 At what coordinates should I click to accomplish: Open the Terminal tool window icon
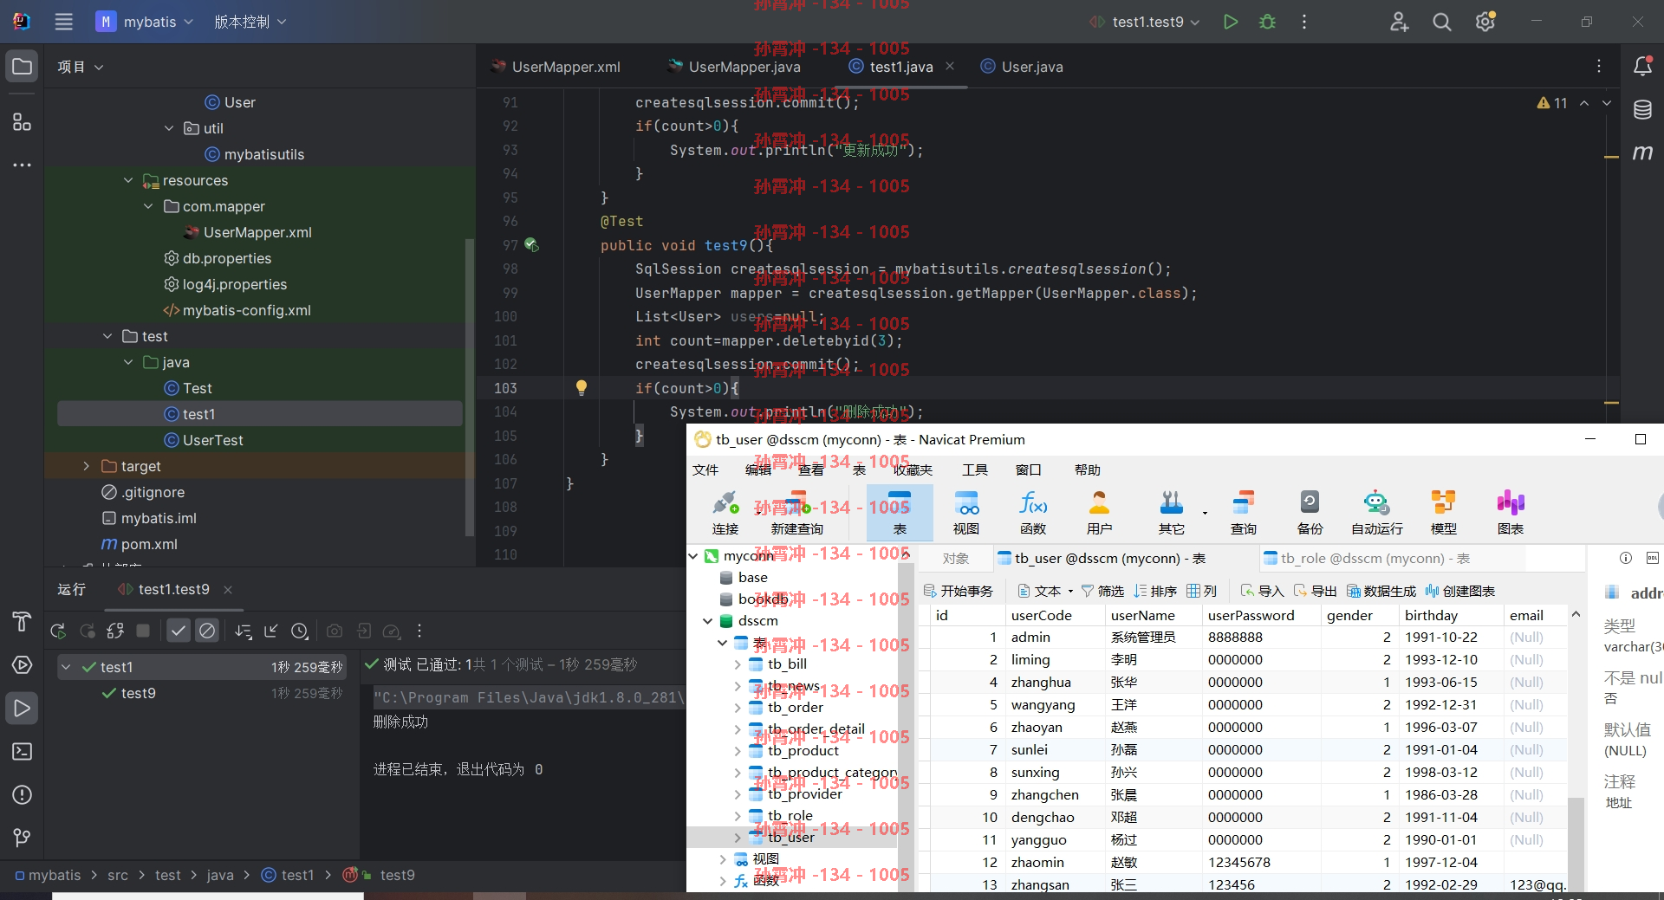click(22, 751)
